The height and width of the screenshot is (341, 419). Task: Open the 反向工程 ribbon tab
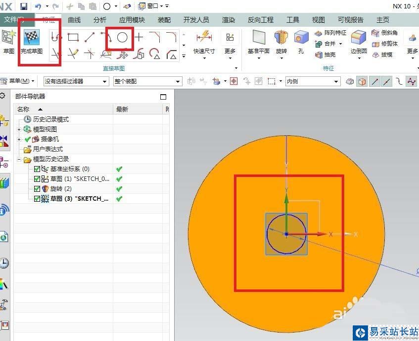pos(261,20)
